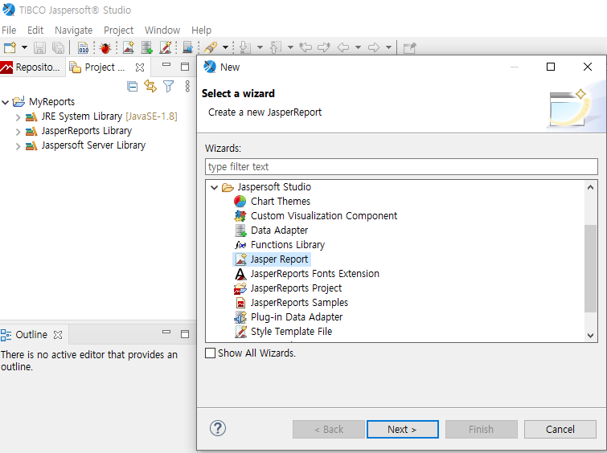Expand the JasperReports Library node

pyautogui.click(x=18, y=132)
